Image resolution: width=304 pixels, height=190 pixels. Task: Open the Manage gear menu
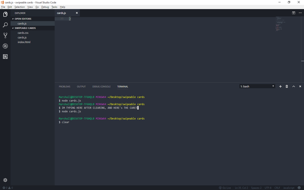5,180
